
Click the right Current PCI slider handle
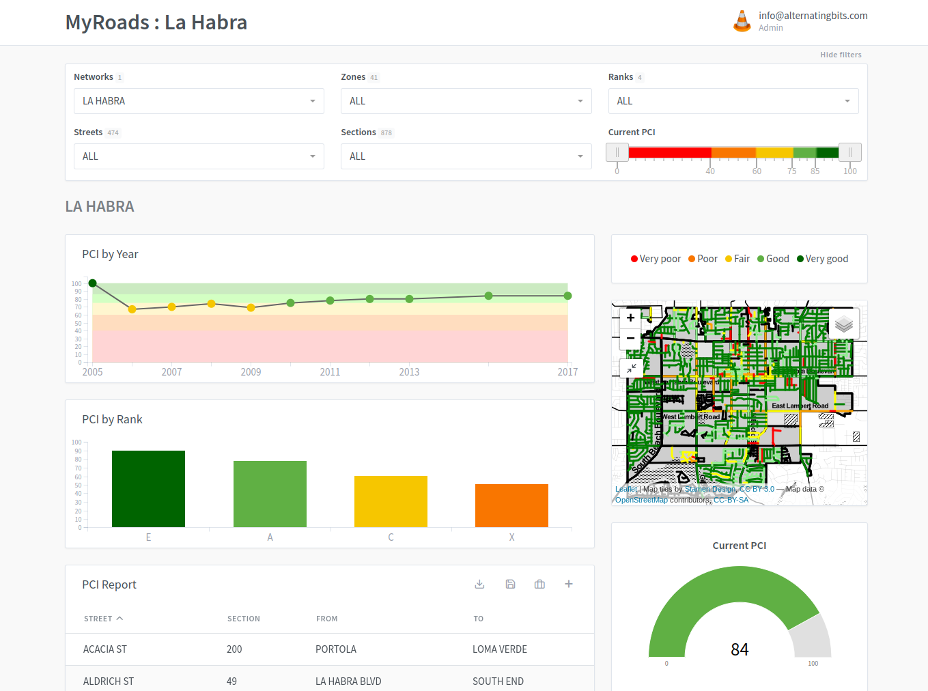pos(849,152)
